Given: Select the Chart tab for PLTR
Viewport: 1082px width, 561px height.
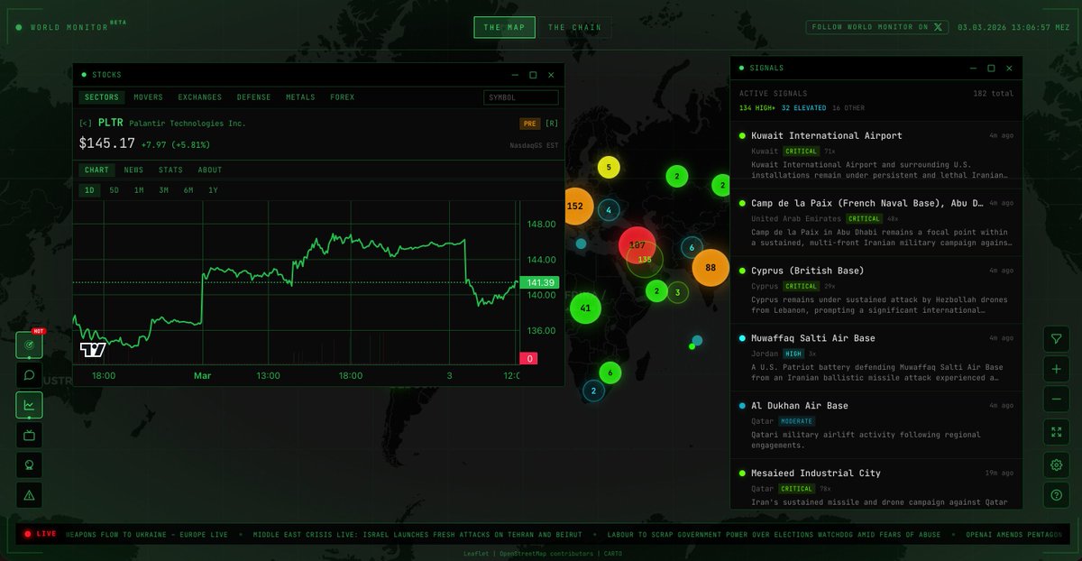Looking at the screenshot, I should (x=96, y=170).
